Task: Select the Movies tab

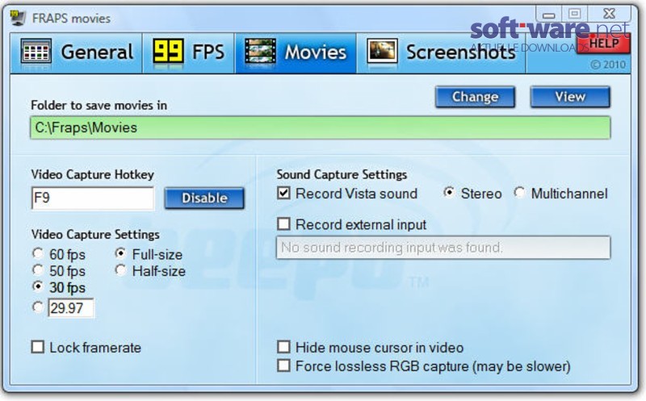Action: click(x=296, y=52)
